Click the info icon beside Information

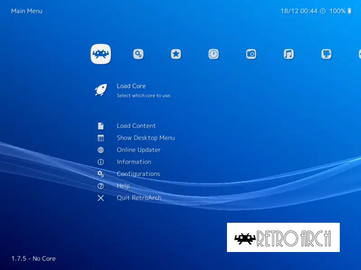tap(101, 162)
